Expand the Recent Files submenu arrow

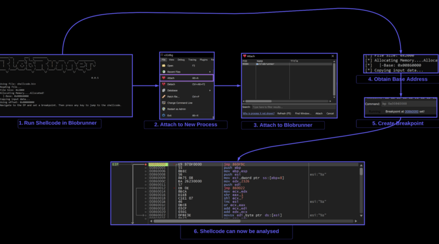(x=210, y=72)
